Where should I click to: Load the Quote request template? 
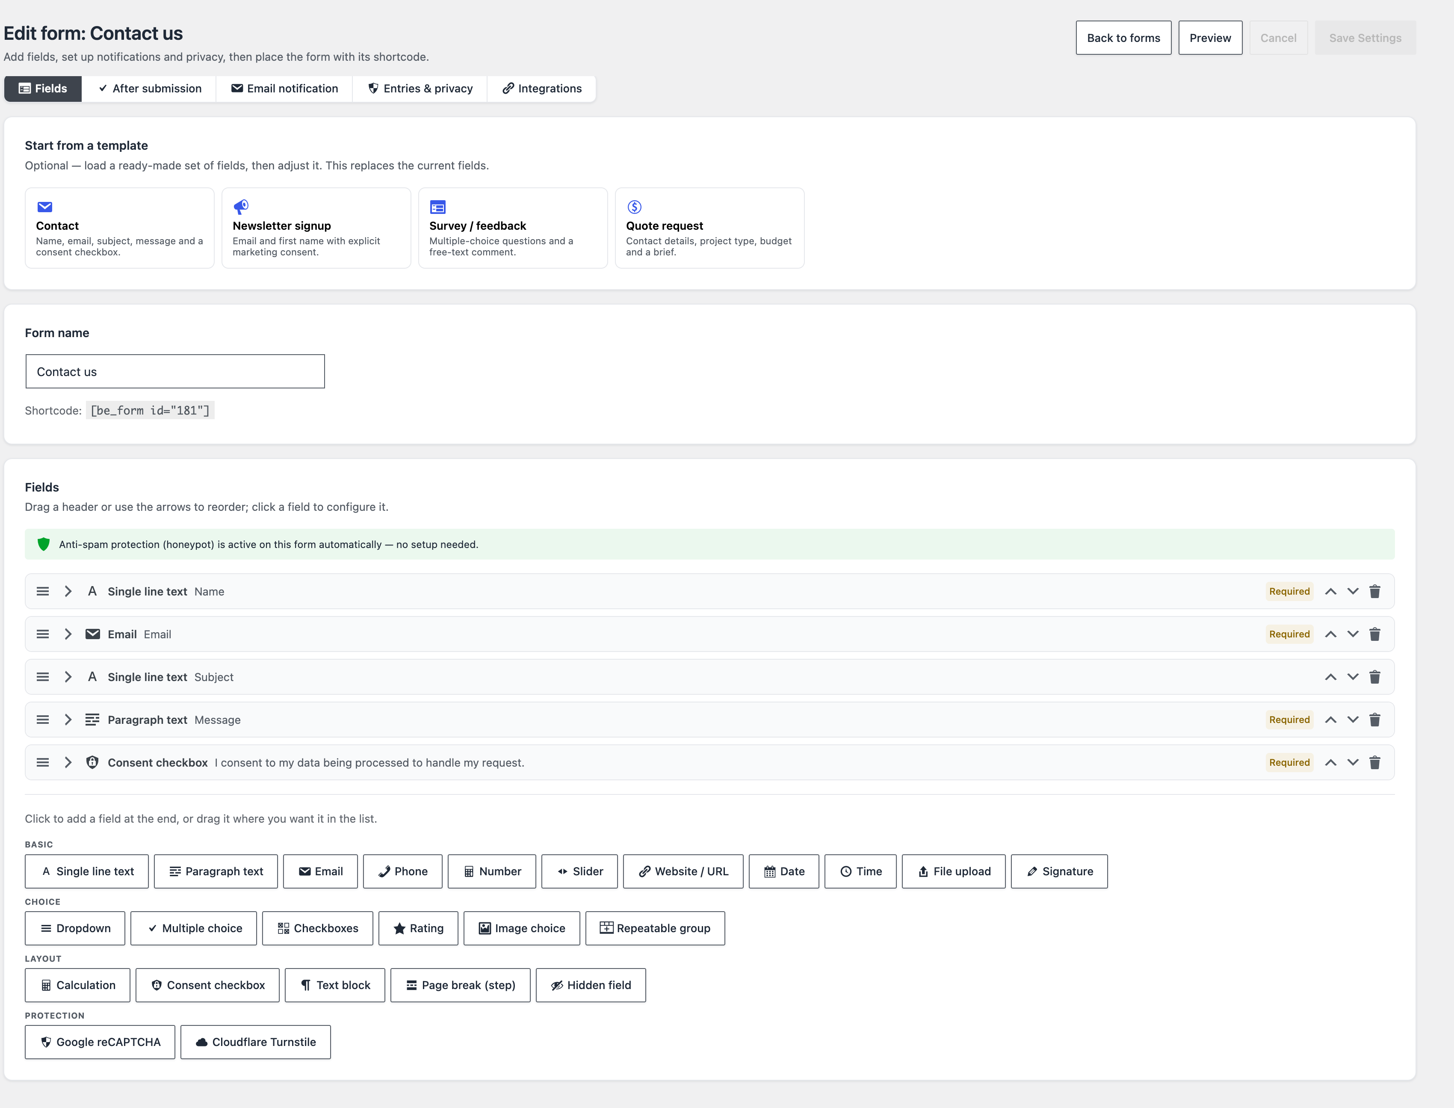pos(709,228)
